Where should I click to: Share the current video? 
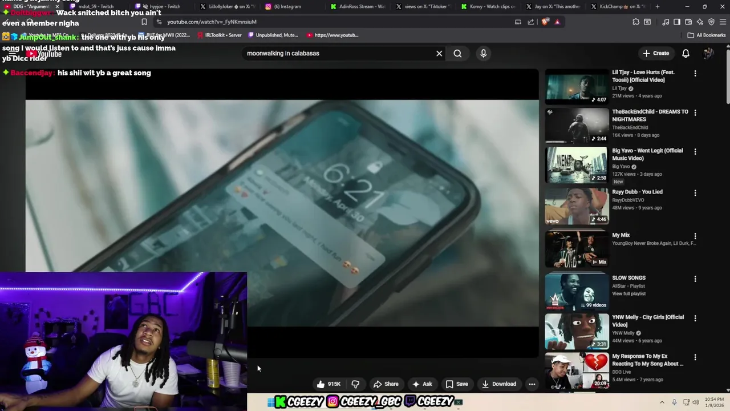click(x=386, y=384)
